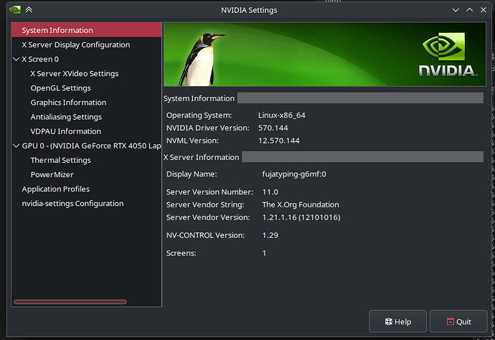Close the NVIDIA Settings window
Viewport: 495px width, 340px height.
click(x=484, y=10)
